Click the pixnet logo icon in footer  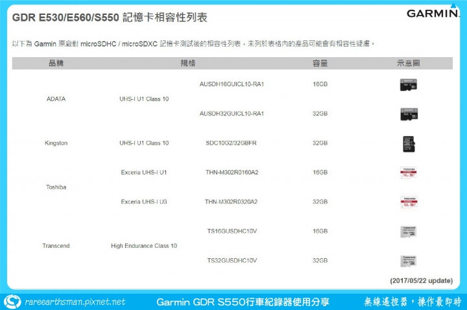click(12, 302)
